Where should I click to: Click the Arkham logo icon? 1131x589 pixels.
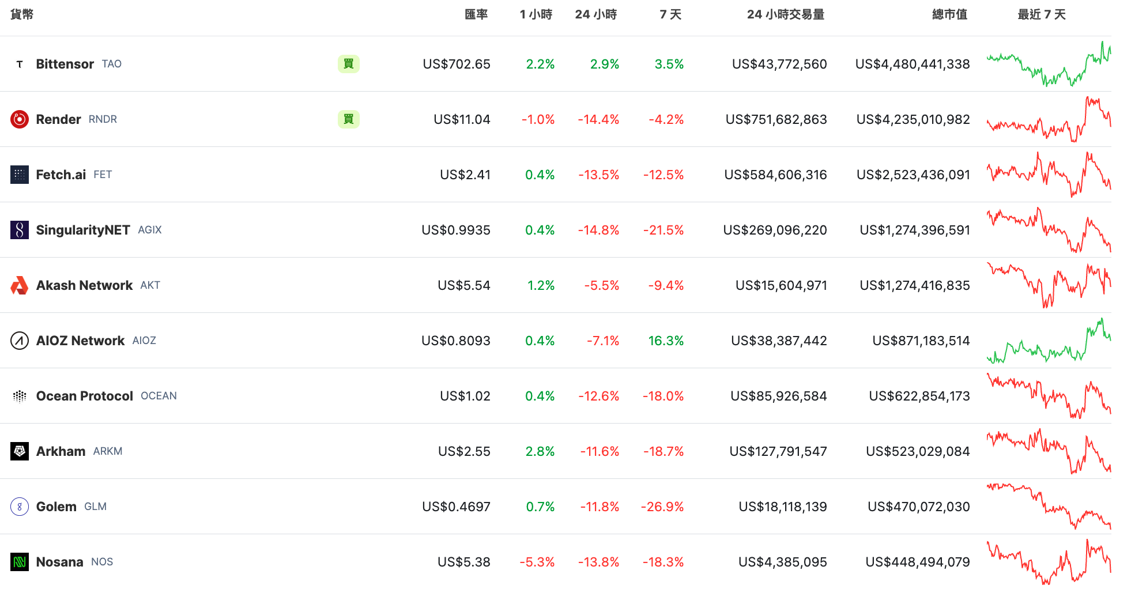pyautogui.click(x=20, y=451)
